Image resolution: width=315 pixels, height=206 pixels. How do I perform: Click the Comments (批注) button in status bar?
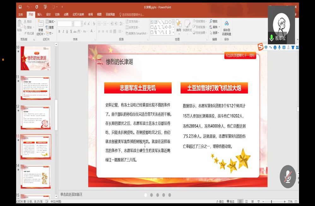coord(230,202)
